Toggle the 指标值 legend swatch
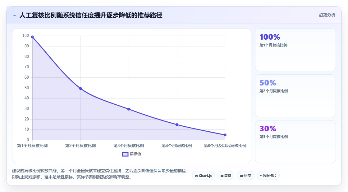 point(125,154)
